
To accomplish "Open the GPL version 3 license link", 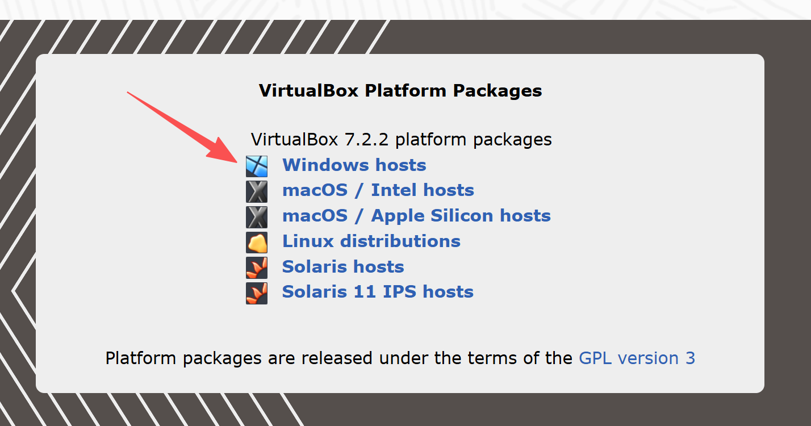I will coord(636,358).
